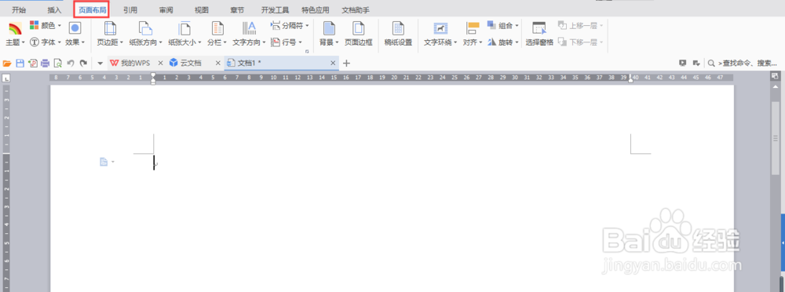
Task: Undo the last action
Action: 71,63
